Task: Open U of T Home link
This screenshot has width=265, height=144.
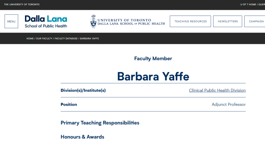Action: coord(248,5)
